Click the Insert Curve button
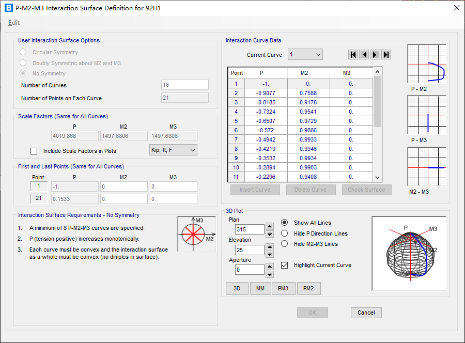 click(255, 190)
